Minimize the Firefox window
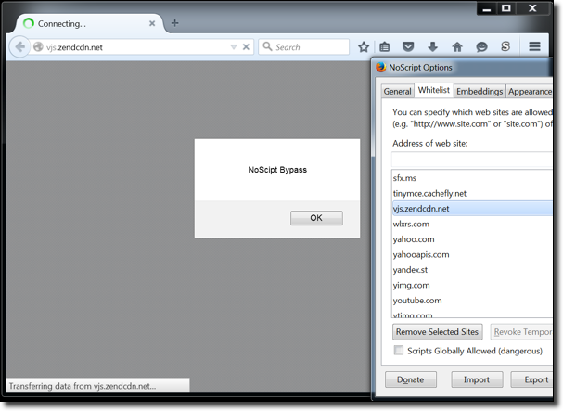 (487, 8)
